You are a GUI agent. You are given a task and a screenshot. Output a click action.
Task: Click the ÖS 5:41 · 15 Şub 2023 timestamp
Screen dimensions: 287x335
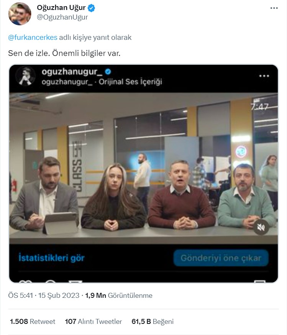(44, 296)
